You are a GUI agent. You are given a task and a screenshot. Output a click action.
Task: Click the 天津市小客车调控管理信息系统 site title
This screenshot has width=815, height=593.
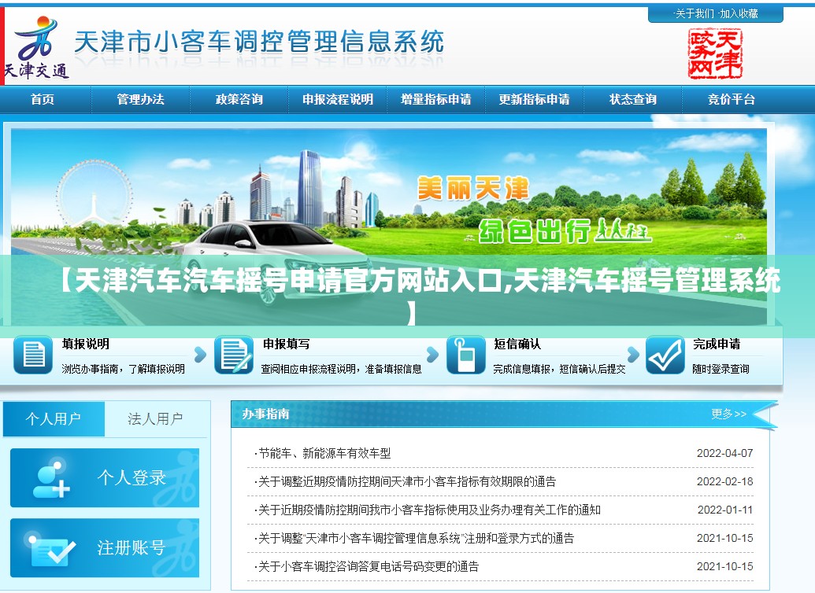(259, 42)
